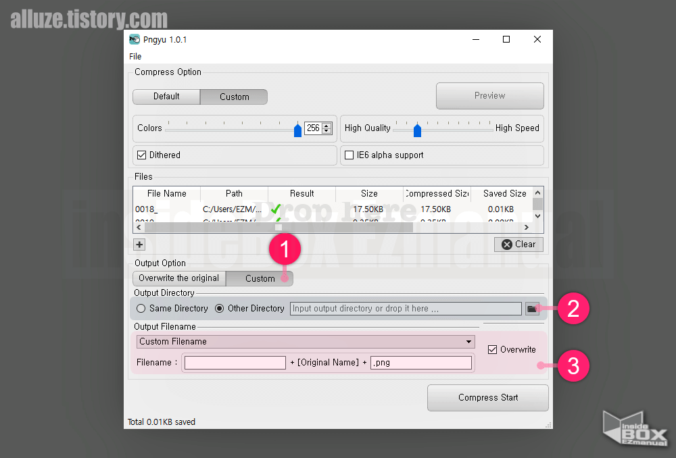
Task: Click the Result column header
Action: tap(301, 193)
